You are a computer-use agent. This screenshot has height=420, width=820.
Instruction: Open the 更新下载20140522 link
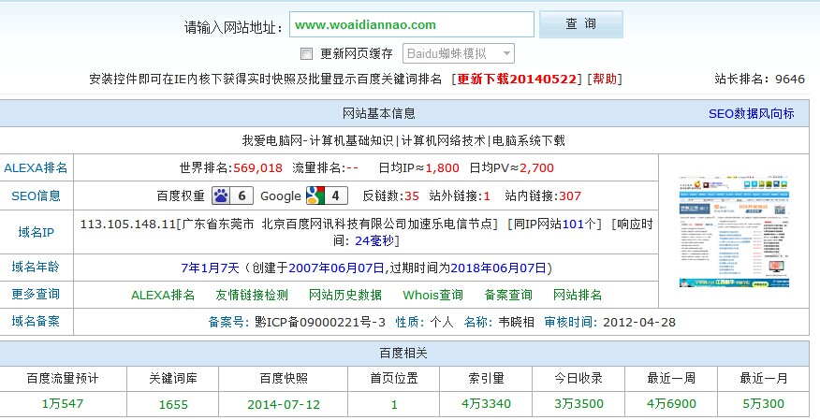pos(517,79)
